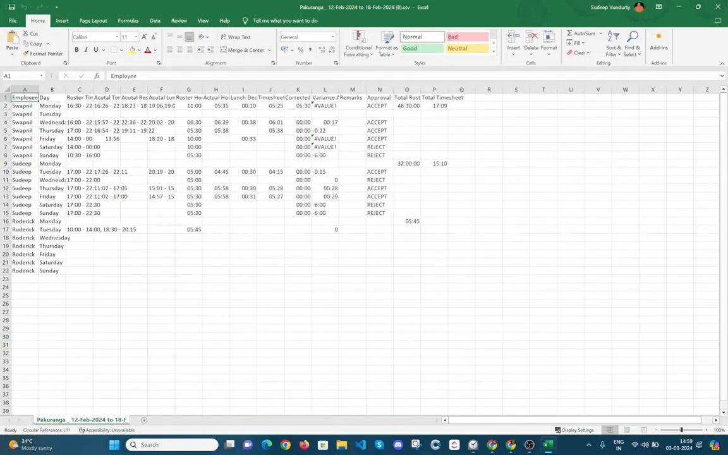Open Sort & Filter menu
The width and height of the screenshot is (728, 455).
pos(614,44)
